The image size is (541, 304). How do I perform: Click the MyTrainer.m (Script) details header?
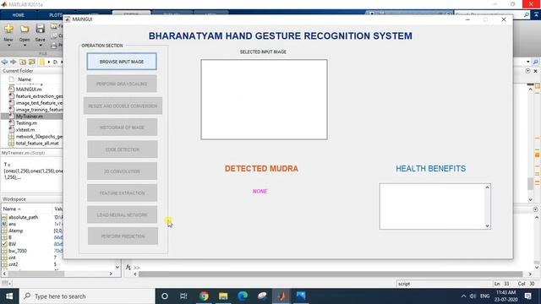[23, 153]
